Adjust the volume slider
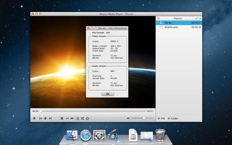This screenshot has width=232, height=145. click(142, 118)
